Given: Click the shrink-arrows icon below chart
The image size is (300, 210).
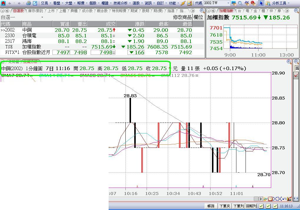Looking at the screenshot, I should pos(275,199).
